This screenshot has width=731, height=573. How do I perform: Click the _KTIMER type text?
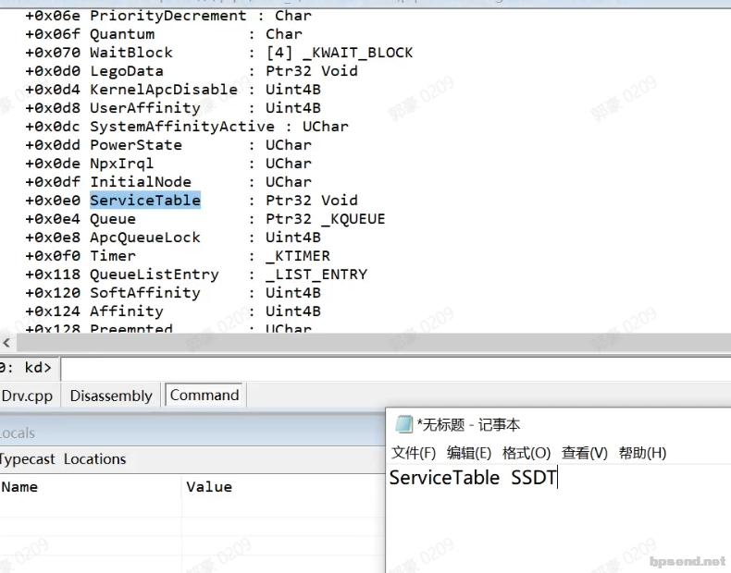tap(298, 256)
